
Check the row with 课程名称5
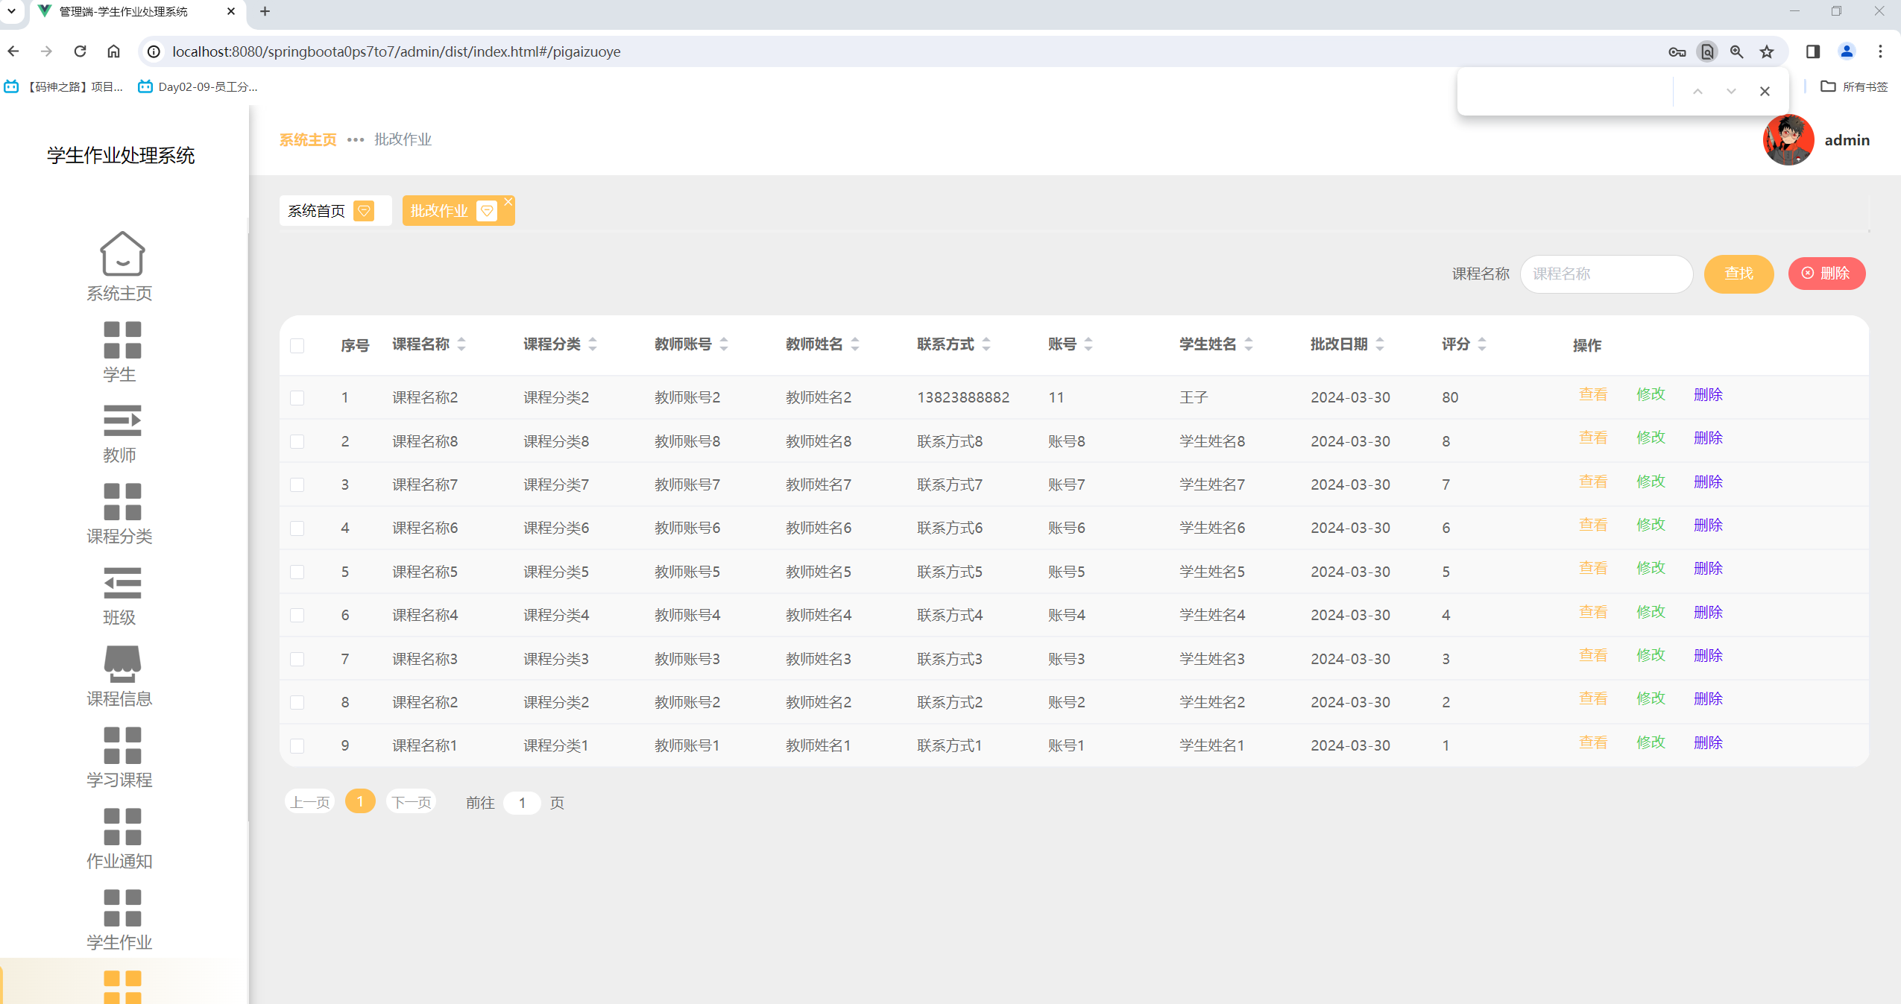pos(297,572)
